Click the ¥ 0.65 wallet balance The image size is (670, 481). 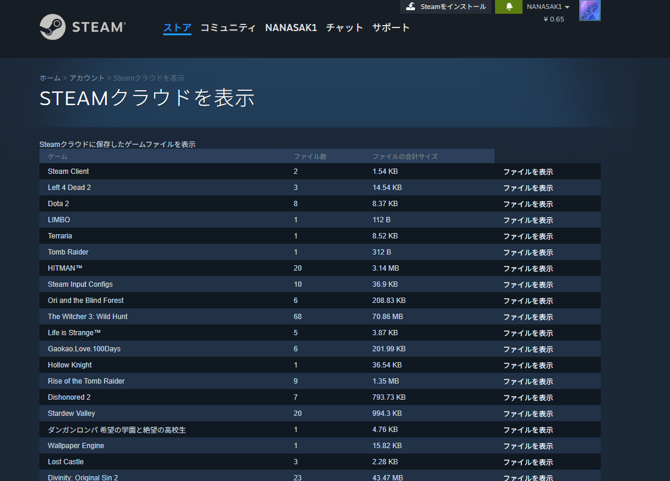tap(554, 19)
